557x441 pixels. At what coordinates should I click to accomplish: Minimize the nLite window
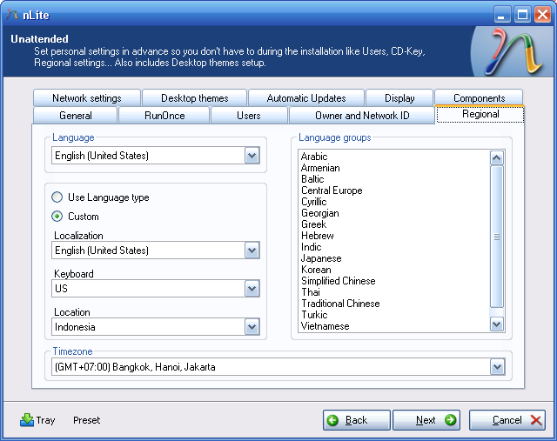click(502, 15)
